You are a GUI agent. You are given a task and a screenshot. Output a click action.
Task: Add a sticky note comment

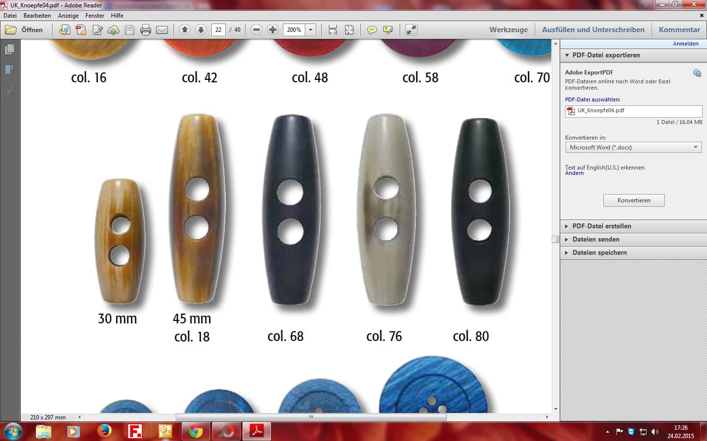click(x=372, y=30)
